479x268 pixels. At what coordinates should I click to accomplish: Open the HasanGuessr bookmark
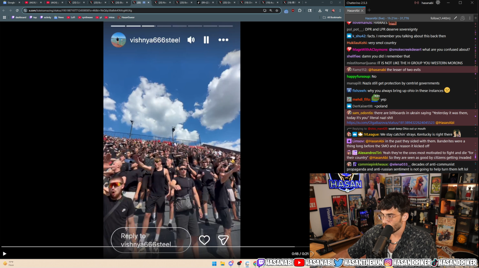126,17
